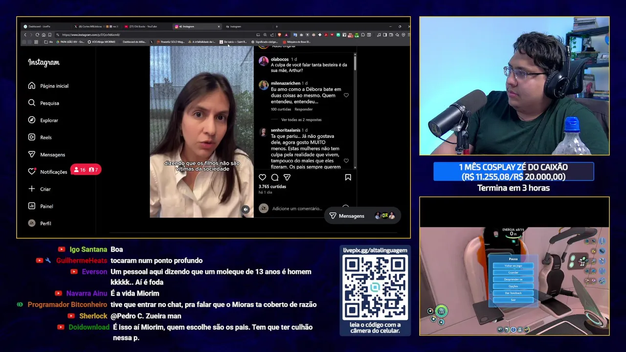Reload the Instagram page
This screenshot has width=626, height=352.
point(37,35)
